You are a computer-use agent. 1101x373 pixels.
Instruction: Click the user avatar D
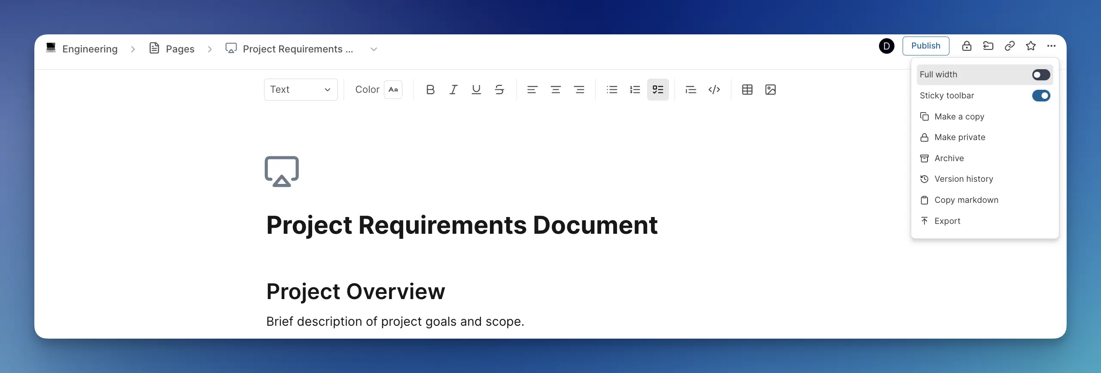tap(887, 46)
